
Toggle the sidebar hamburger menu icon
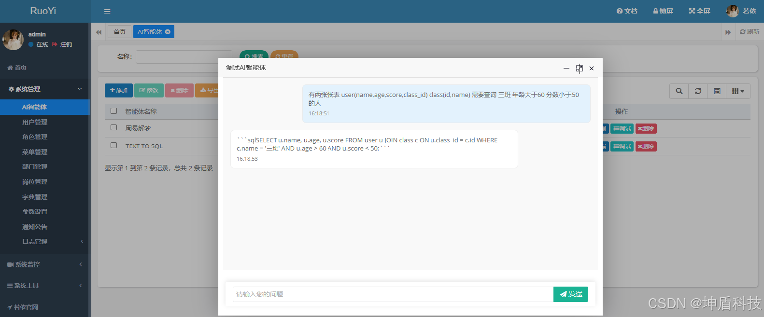(107, 11)
